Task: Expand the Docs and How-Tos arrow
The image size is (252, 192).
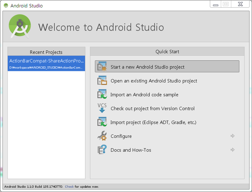Action: point(232,150)
